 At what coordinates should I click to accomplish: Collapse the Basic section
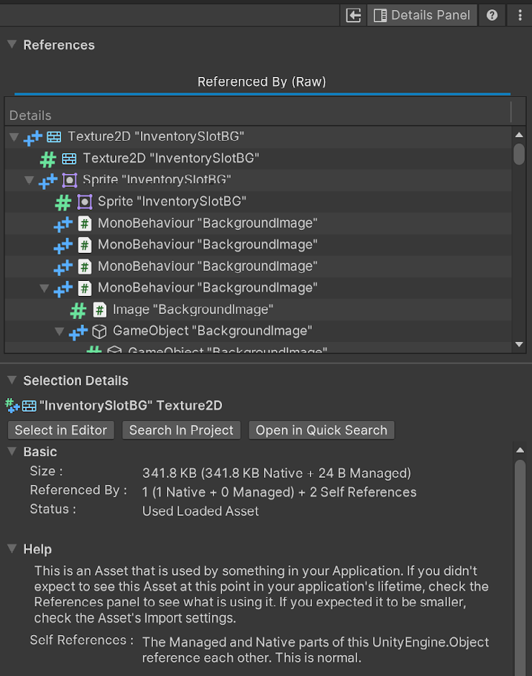pos(11,451)
